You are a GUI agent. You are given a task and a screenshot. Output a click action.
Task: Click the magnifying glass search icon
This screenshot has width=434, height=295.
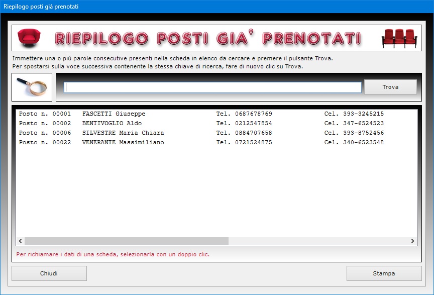click(x=32, y=87)
